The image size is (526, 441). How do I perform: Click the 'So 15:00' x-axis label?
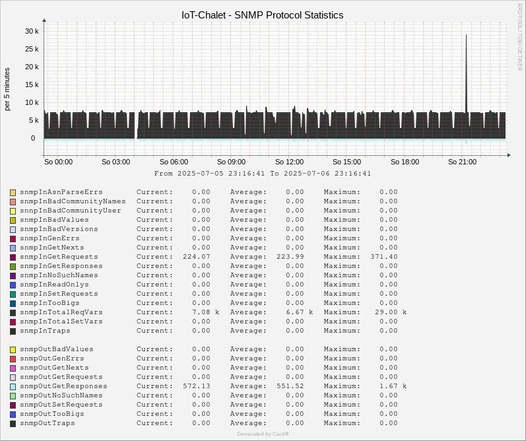point(347,162)
